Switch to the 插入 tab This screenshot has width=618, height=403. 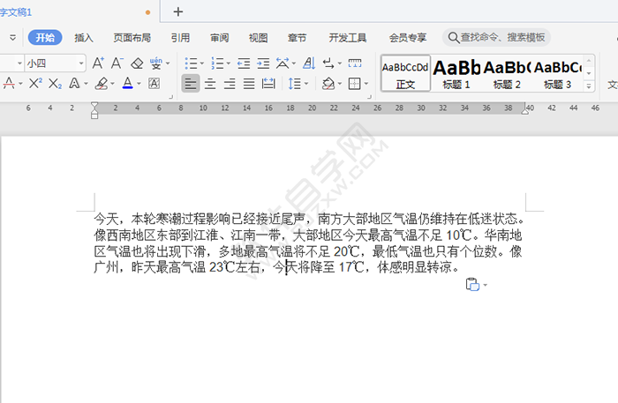84,38
